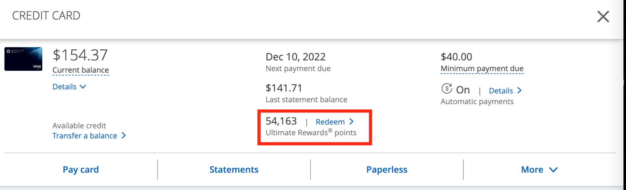Viewport: 626px width, 190px height.
Task: Click the More dropdown chevron
Action: point(553,169)
